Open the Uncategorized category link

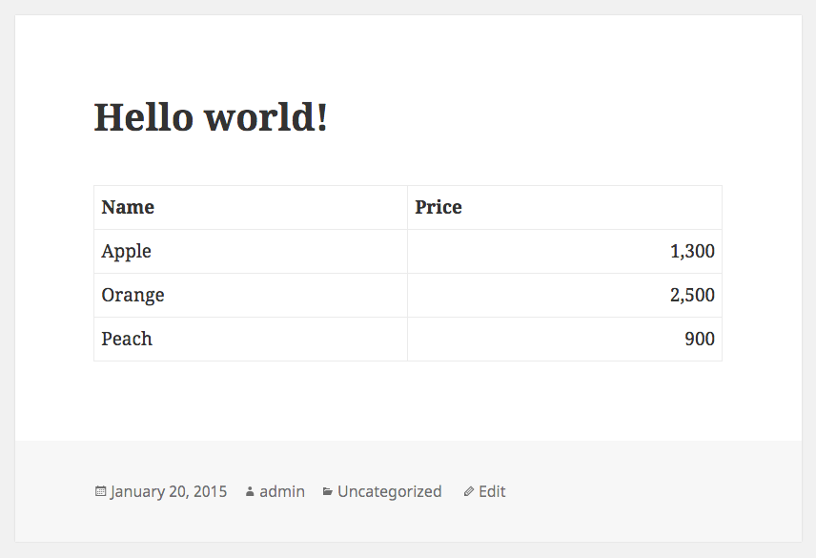click(x=389, y=491)
